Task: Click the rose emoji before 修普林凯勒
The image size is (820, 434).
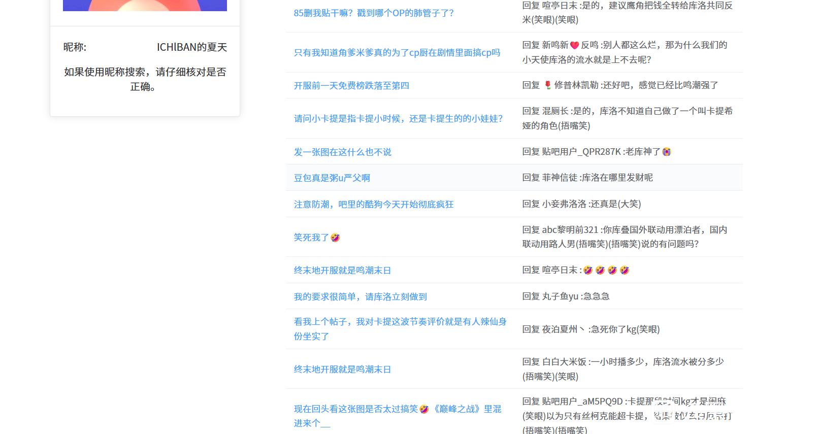Action: point(547,85)
